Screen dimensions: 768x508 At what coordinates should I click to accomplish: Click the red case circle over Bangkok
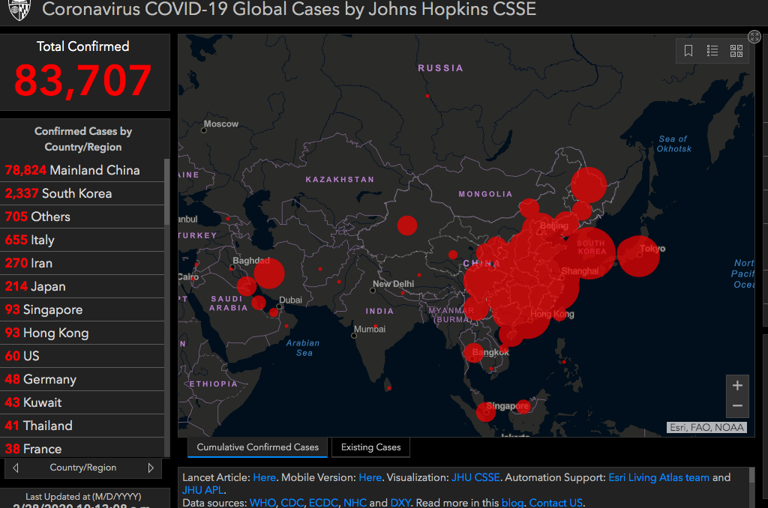coord(474,353)
